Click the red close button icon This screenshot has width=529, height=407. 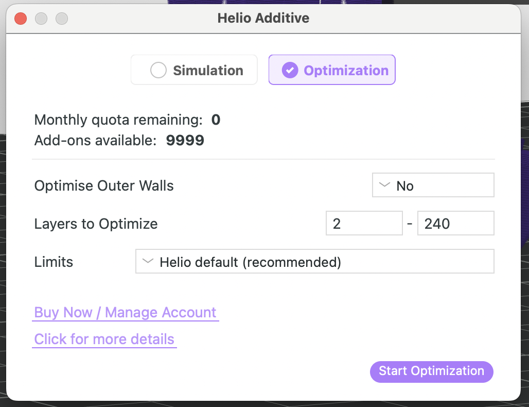pos(20,19)
